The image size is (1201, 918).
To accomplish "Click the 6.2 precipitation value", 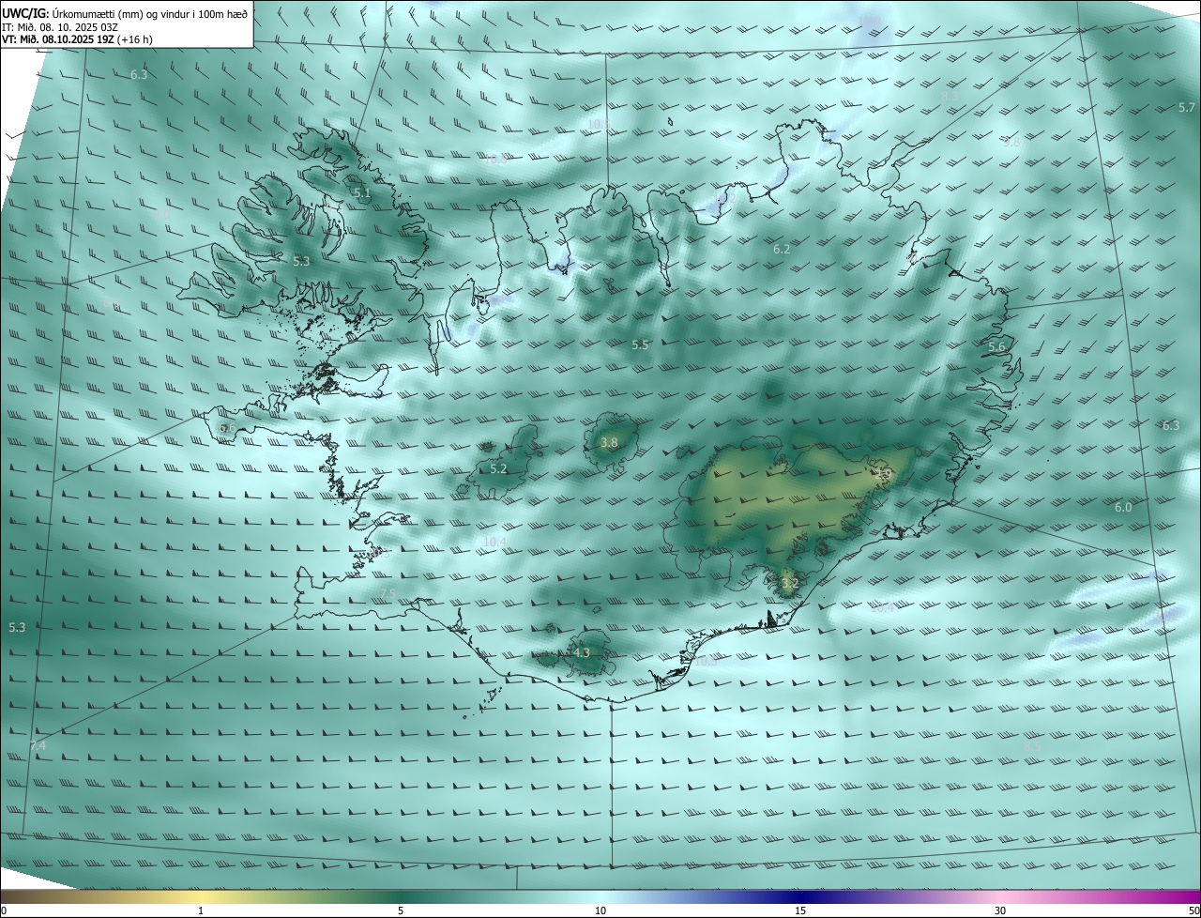I will (782, 250).
